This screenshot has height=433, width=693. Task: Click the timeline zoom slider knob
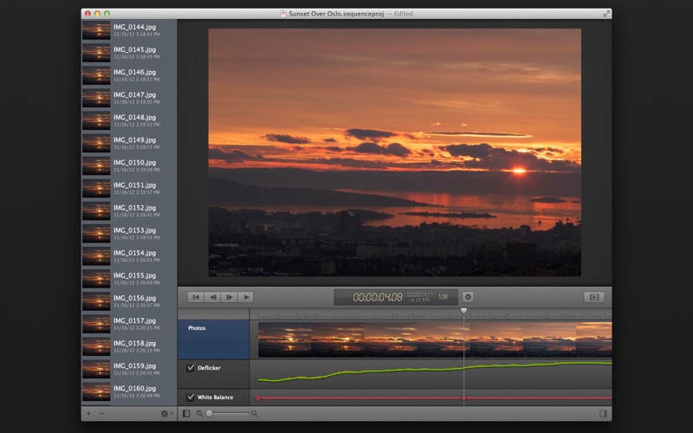point(209,414)
